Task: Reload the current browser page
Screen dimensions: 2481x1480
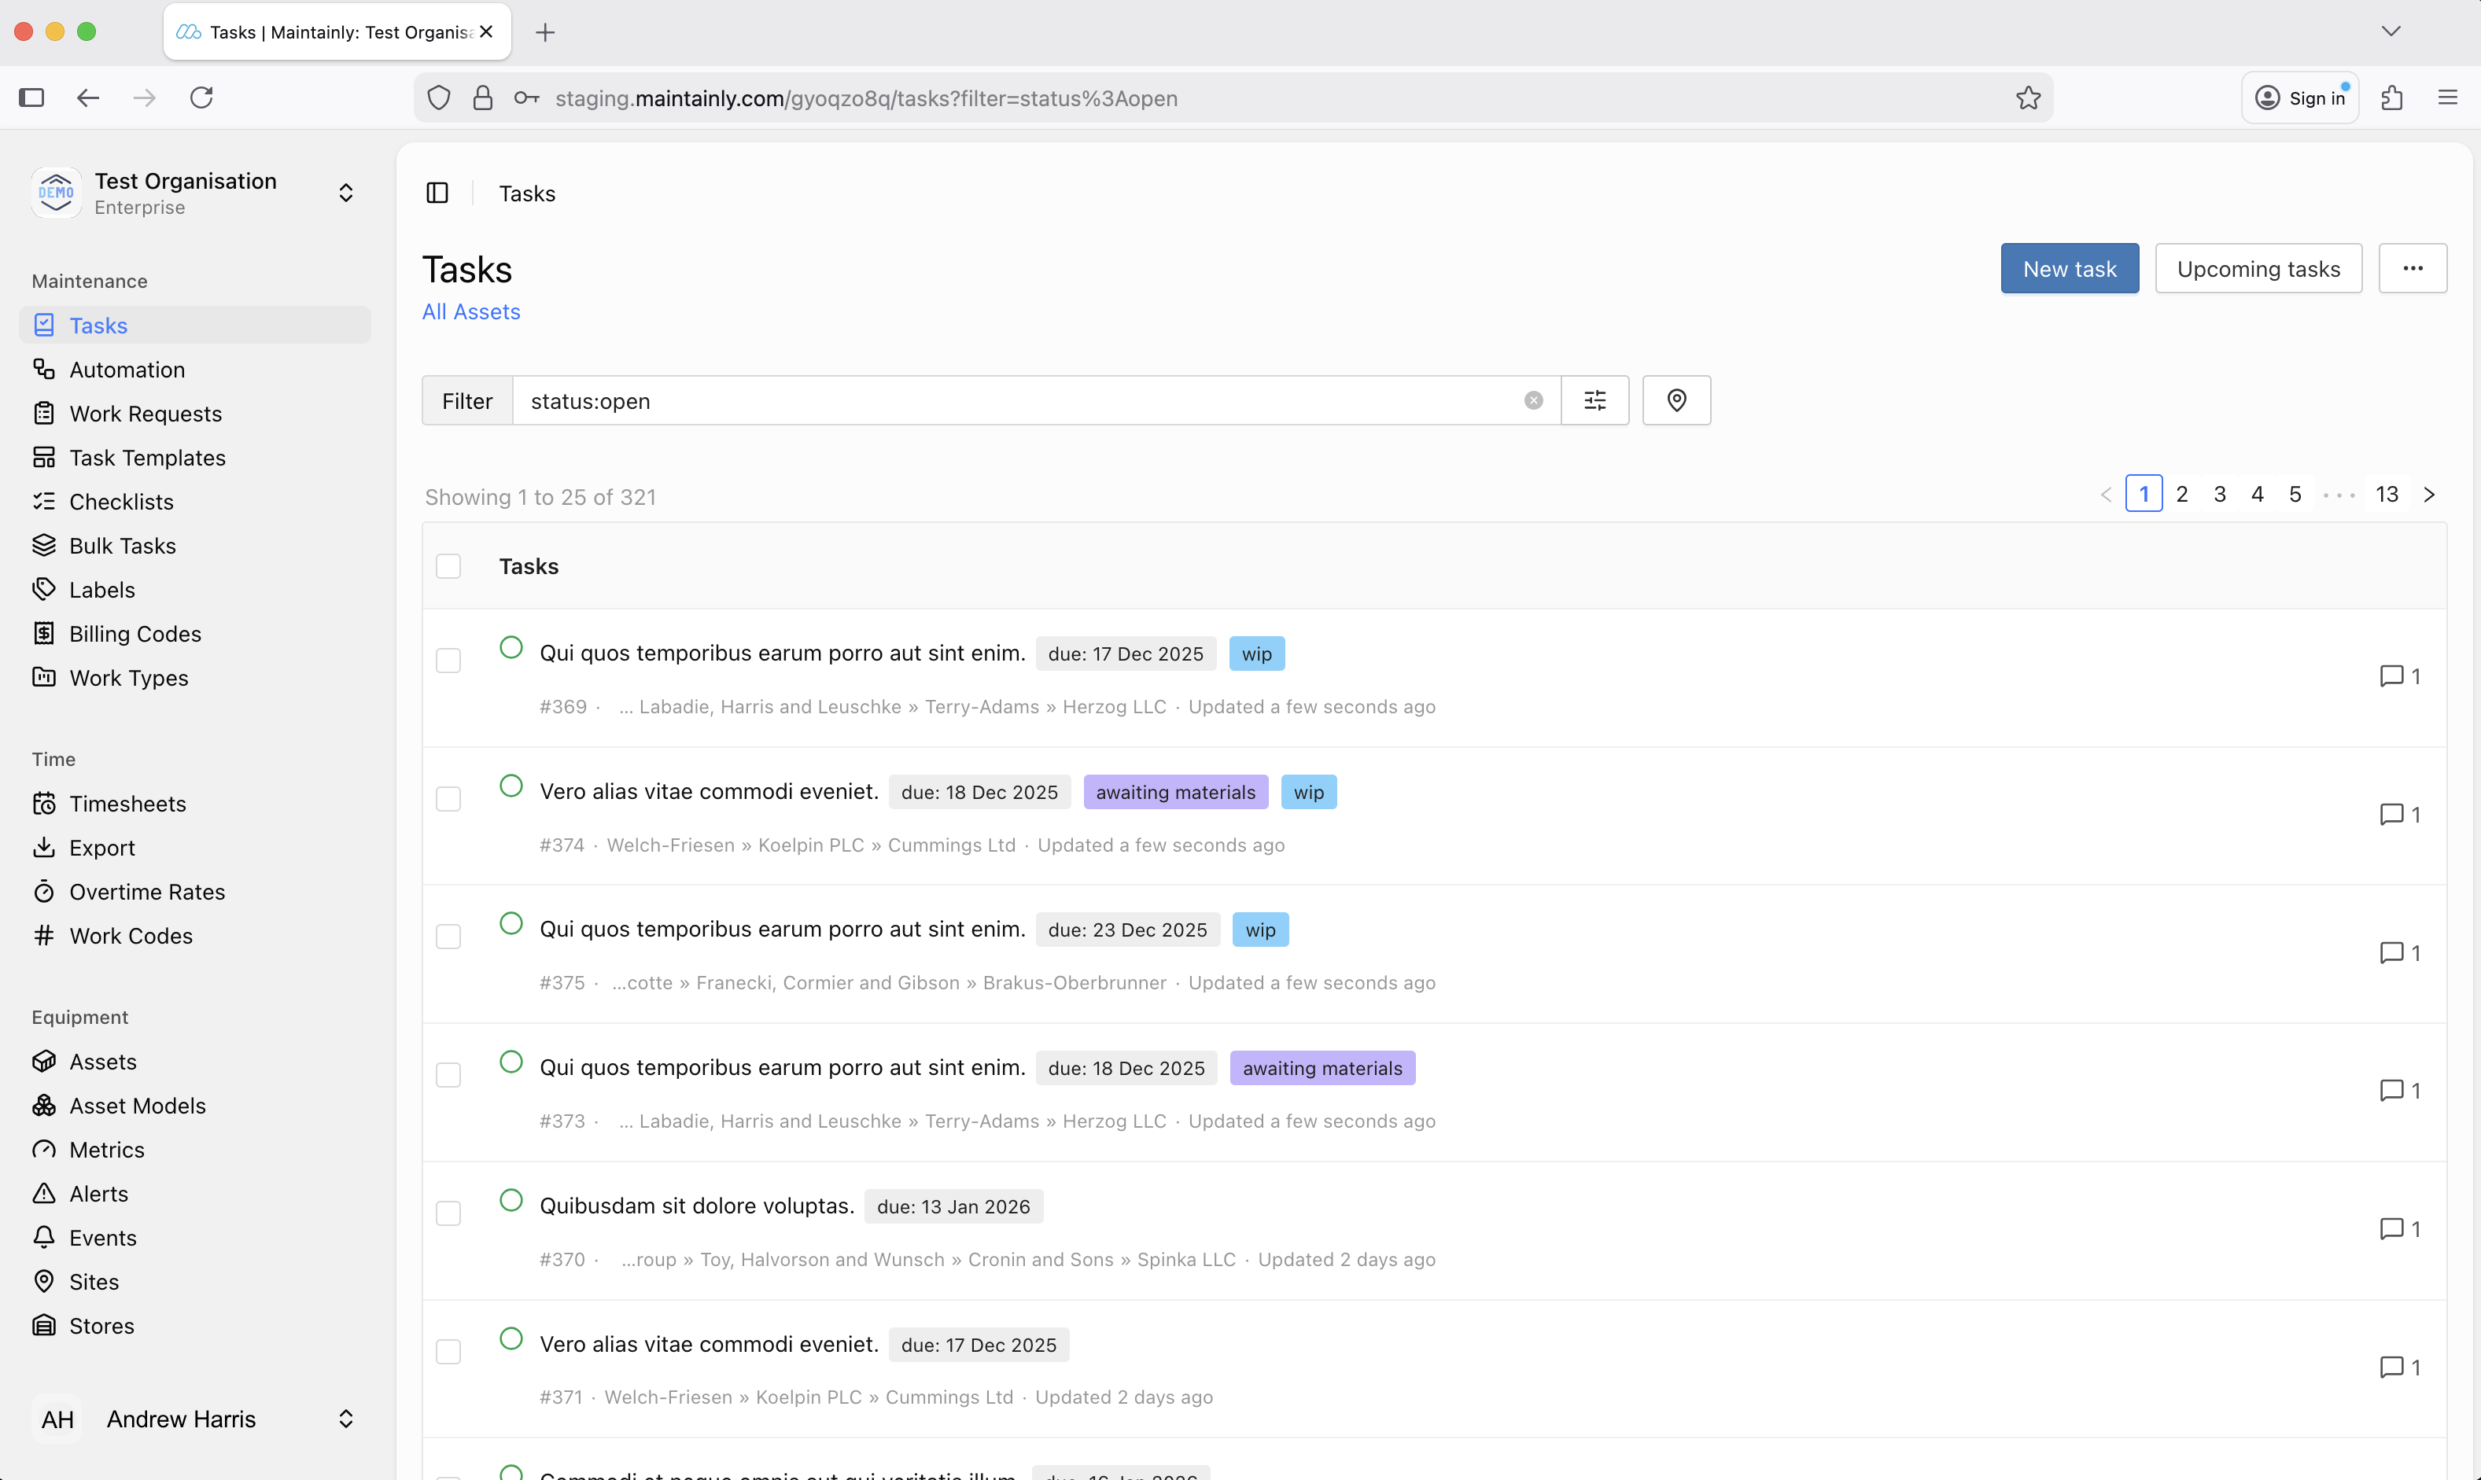Action: pyautogui.click(x=201, y=98)
